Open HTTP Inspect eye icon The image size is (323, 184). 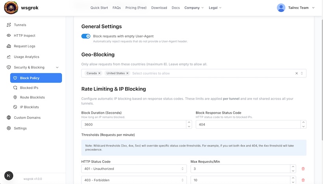point(9,36)
